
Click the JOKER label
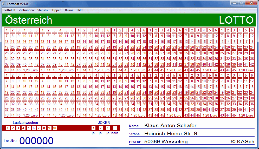click(x=104, y=123)
